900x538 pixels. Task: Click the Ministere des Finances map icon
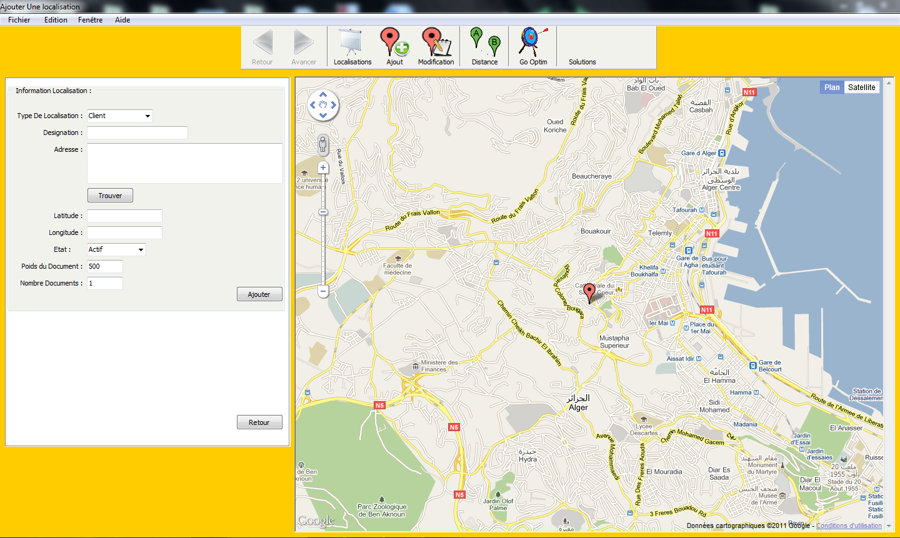pyautogui.click(x=416, y=366)
